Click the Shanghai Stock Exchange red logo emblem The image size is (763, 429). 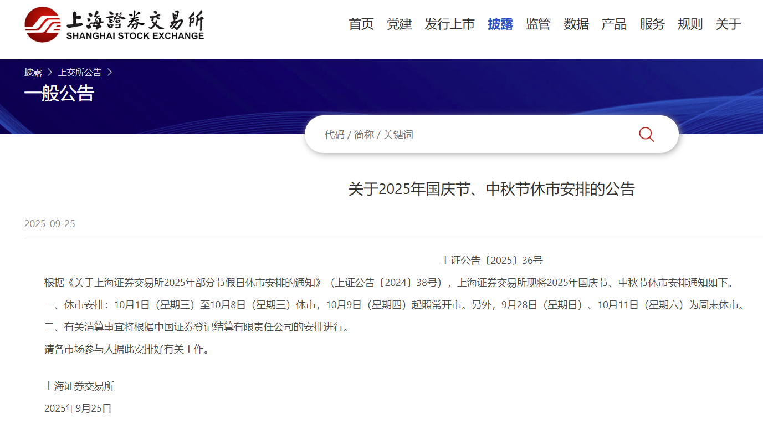tap(42, 24)
